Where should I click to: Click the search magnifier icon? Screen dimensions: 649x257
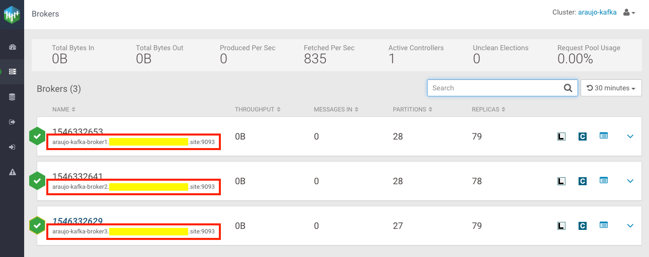567,88
